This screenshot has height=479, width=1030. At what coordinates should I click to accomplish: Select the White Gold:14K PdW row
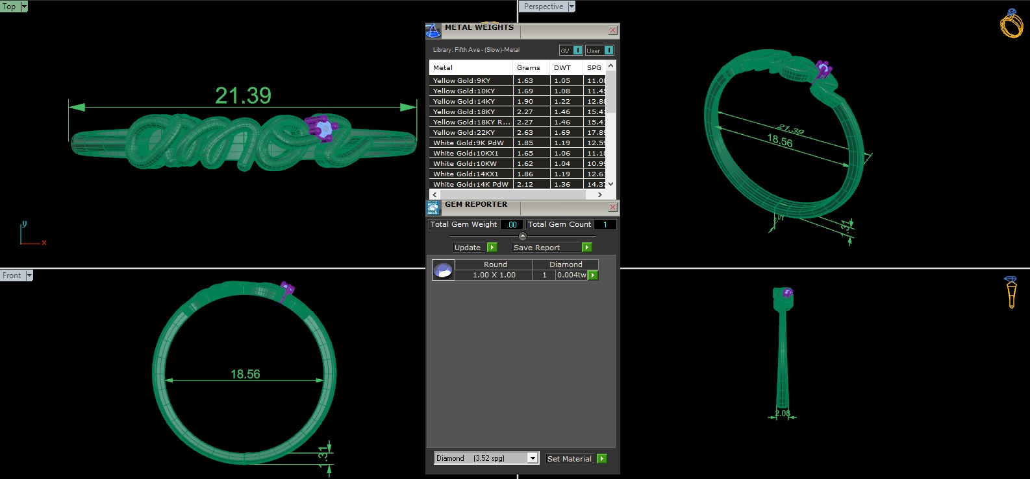click(518, 184)
